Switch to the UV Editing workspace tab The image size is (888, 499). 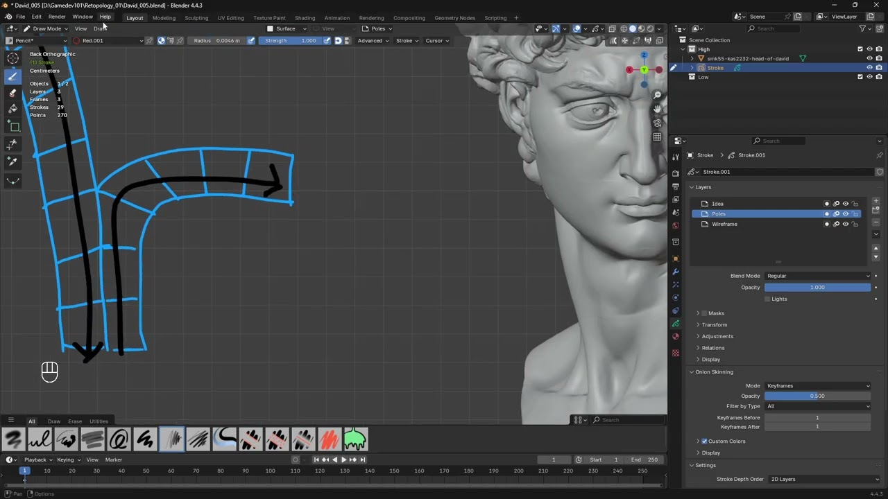230,18
